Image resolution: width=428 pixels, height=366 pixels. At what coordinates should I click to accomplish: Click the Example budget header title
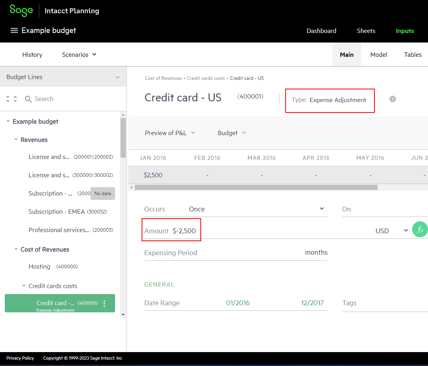pyautogui.click(x=48, y=30)
